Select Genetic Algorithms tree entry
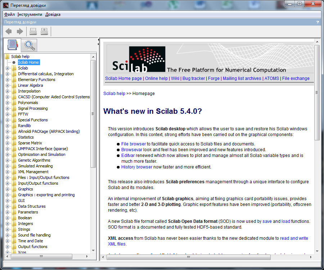This screenshot has width=324, height=270. tap(34, 160)
